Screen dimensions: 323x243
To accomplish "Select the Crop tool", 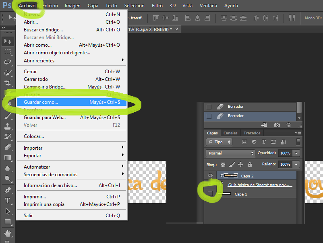I will [x=8, y=83].
